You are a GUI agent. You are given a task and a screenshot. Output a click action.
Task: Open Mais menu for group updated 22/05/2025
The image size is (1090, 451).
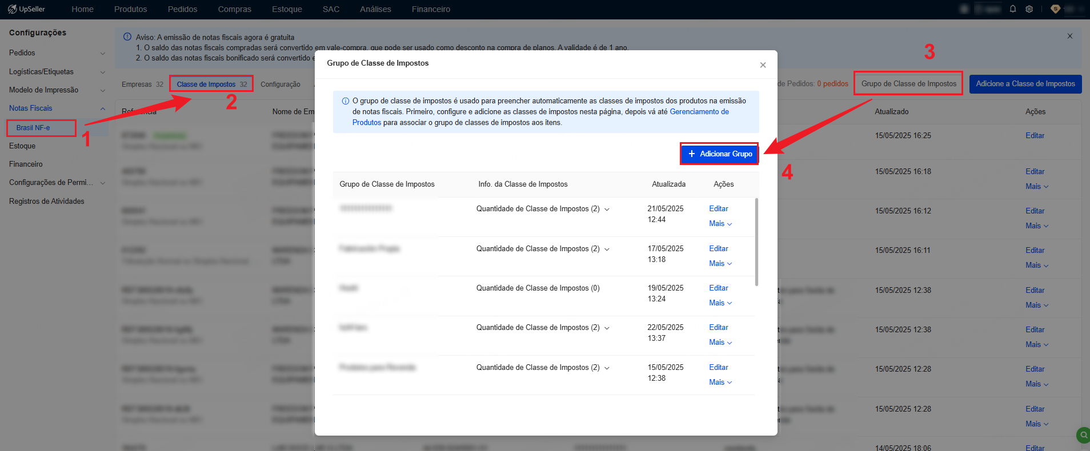coord(720,343)
